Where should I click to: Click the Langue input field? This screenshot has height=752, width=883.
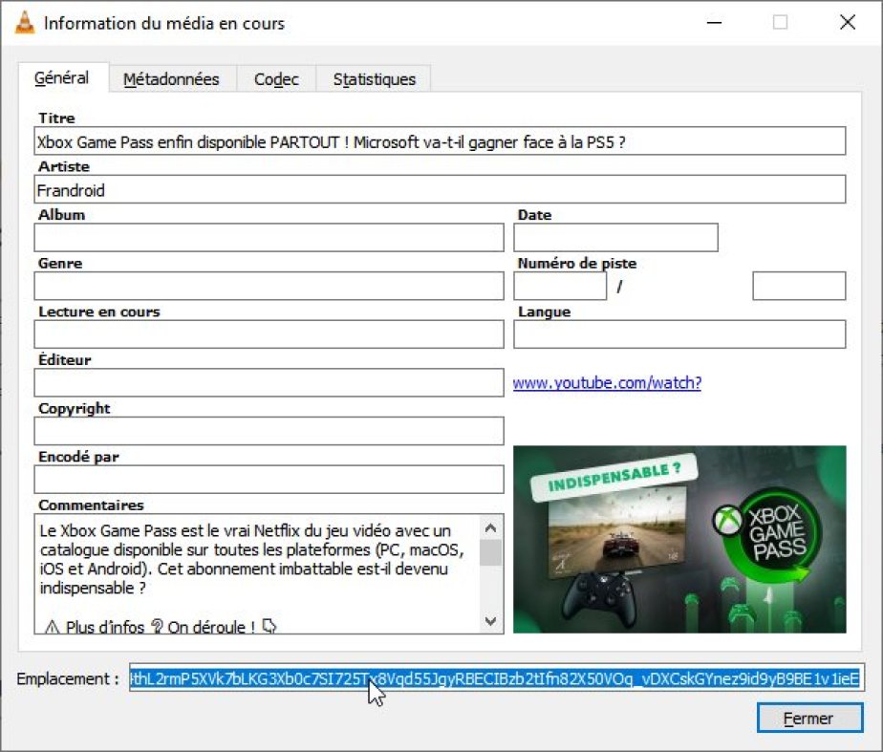click(x=679, y=334)
